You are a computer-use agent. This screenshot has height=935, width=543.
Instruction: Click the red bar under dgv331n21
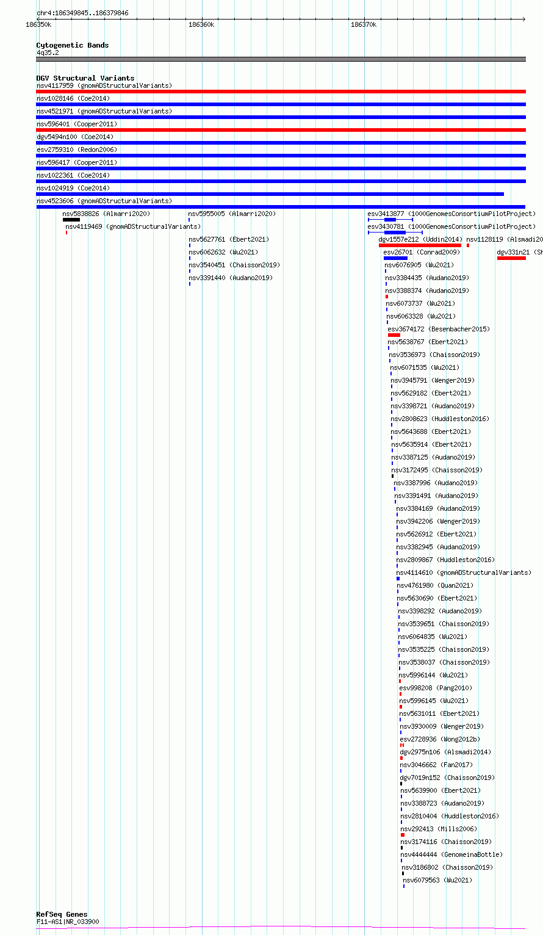click(511, 258)
